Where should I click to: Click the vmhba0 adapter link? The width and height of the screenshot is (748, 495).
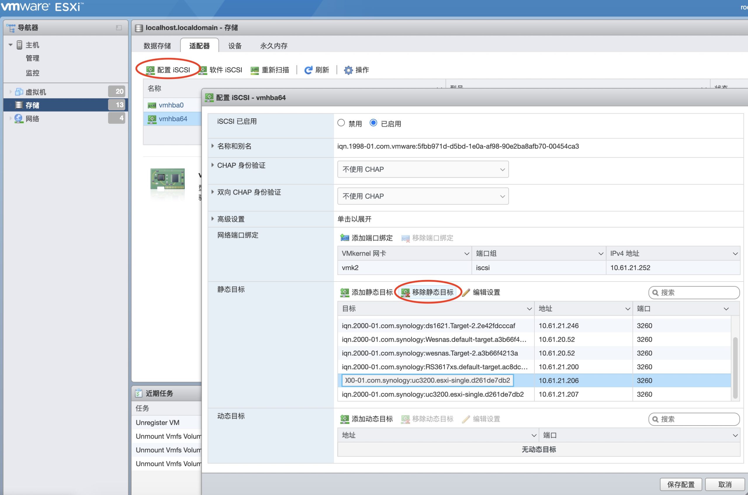coord(171,105)
